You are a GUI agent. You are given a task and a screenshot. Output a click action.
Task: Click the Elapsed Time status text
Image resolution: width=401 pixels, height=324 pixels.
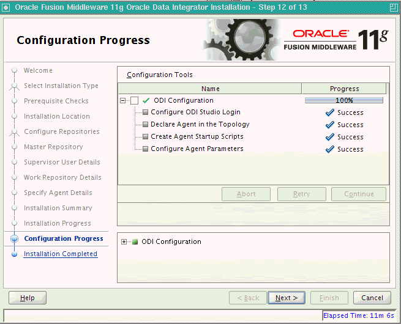[359, 316]
